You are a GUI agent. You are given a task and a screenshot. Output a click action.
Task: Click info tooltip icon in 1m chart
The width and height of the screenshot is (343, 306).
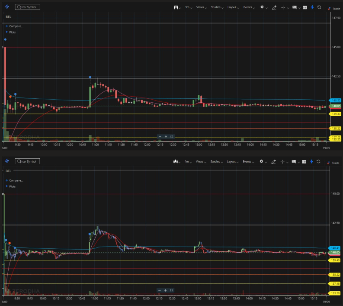294,162
